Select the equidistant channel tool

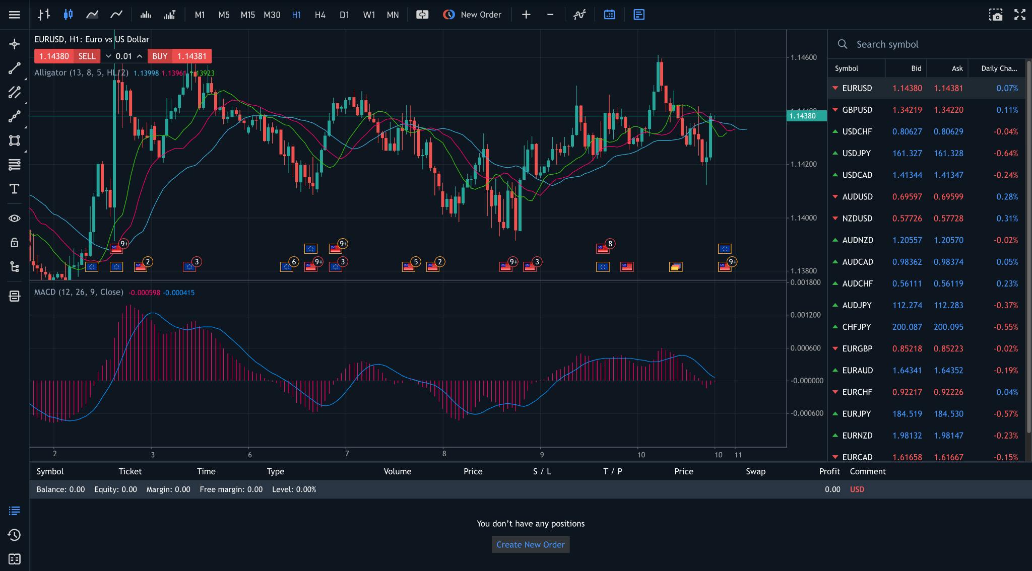click(15, 92)
